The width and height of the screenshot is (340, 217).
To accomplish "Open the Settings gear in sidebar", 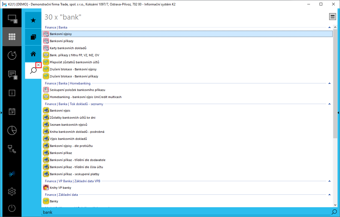I will pyautogui.click(x=12, y=191).
